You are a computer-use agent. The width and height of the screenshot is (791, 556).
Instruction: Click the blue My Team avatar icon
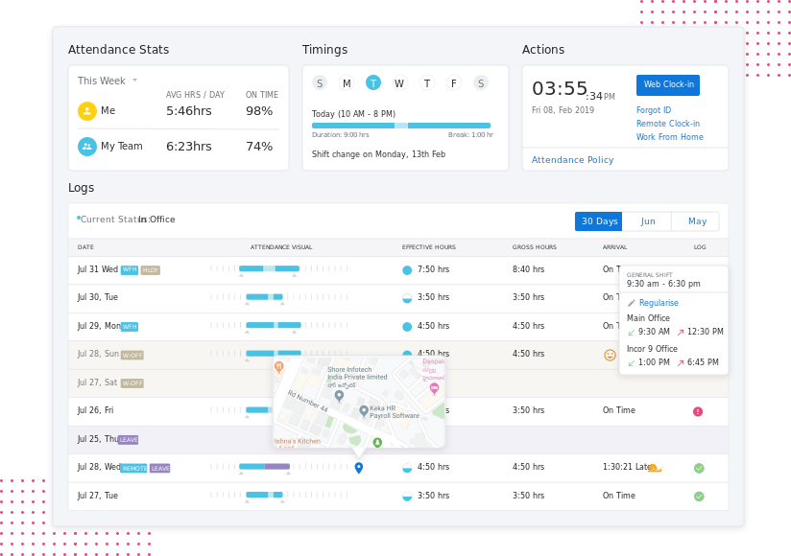coord(86,147)
